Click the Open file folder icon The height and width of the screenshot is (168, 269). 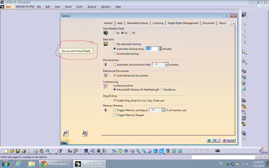click(12, 151)
